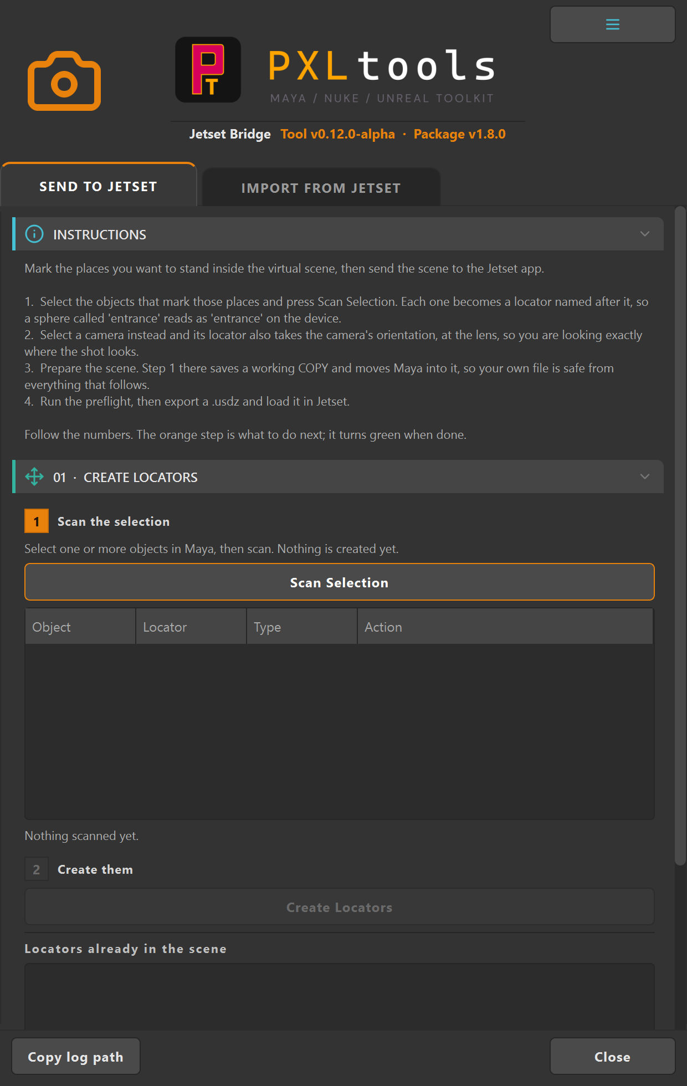Click the '01 · CREATE LOCATORS' header title
Image resolution: width=687 pixels, height=1086 pixels.
pos(125,477)
